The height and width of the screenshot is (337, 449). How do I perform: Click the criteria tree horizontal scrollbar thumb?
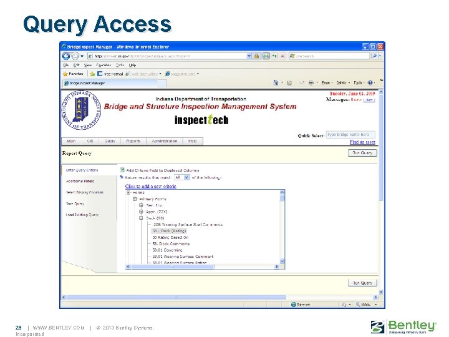tap(173, 267)
